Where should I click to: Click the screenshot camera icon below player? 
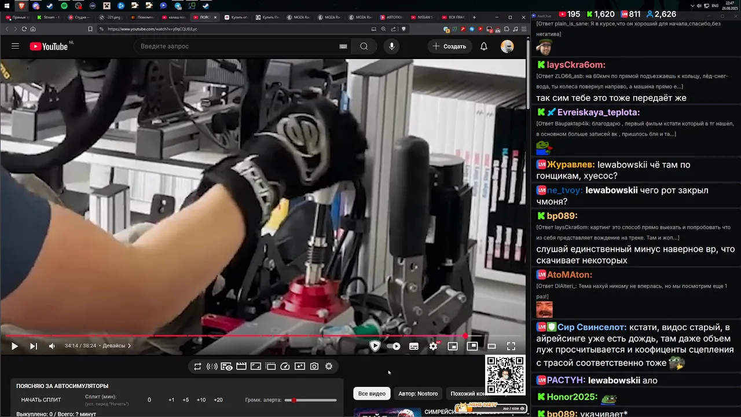[x=314, y=367]
